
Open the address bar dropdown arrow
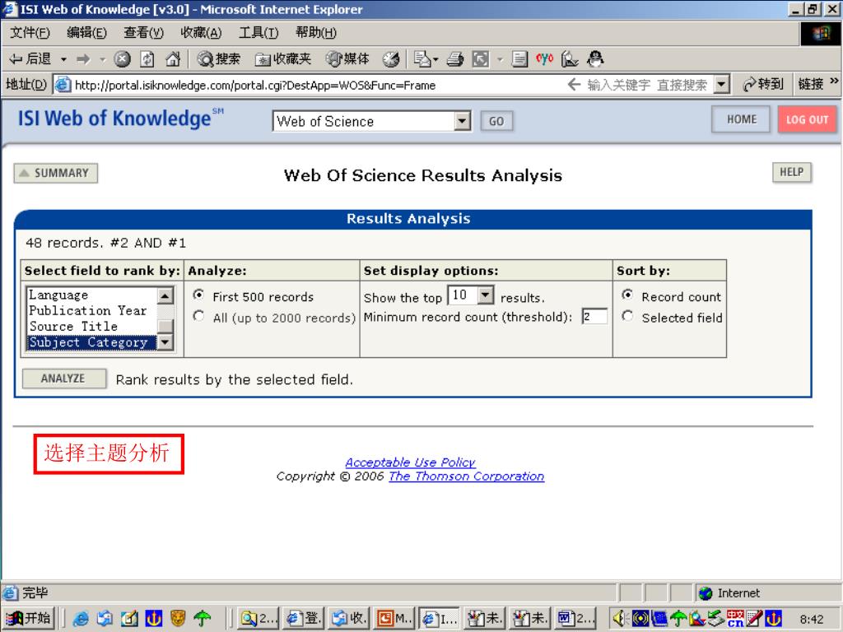tap(721, 85)
